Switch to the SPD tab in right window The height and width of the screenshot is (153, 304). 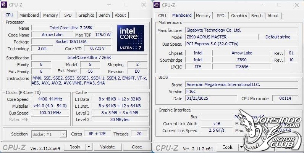tap(221, 16)
